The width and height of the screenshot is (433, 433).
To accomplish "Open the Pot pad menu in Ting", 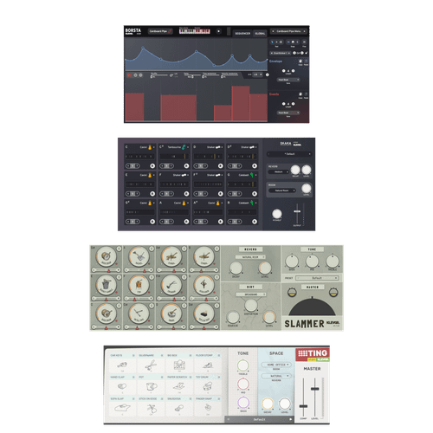I will click(162, 377).
